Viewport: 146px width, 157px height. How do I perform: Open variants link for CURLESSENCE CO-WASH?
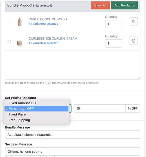click(x=44, y=24)
